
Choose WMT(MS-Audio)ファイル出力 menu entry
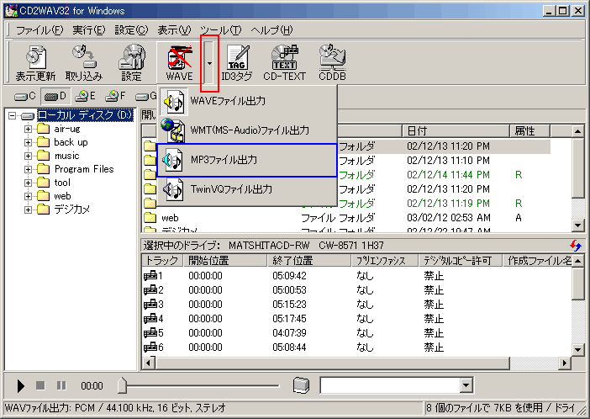247,130
